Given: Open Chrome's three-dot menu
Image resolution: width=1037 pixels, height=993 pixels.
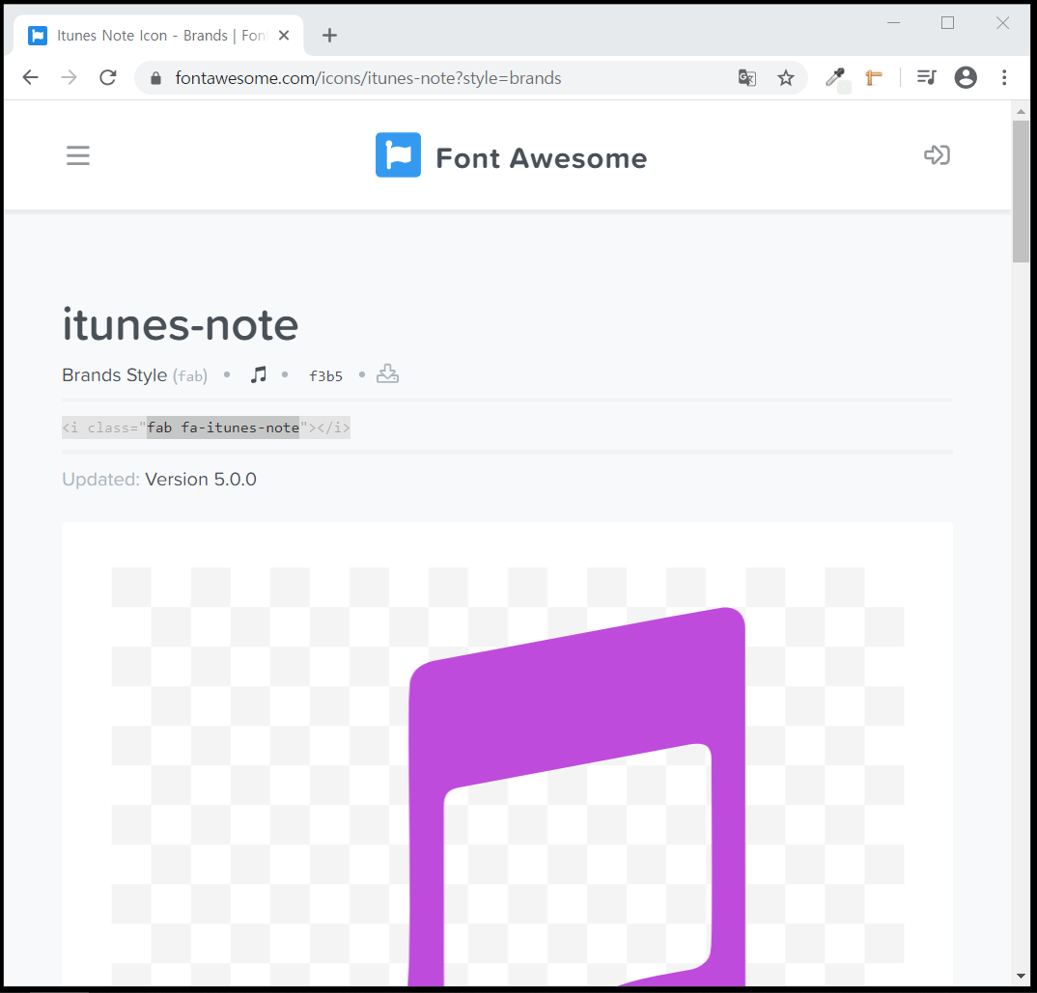Looking at the screenshot, I should tap(1004, 78).
